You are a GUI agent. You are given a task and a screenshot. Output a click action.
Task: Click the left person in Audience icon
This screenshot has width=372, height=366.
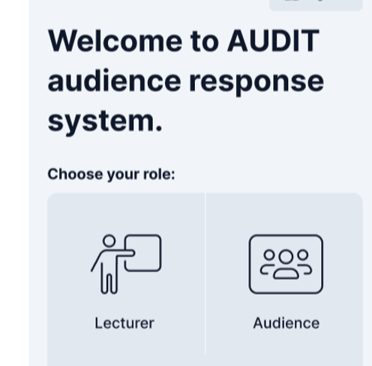(x=268, y=262)
